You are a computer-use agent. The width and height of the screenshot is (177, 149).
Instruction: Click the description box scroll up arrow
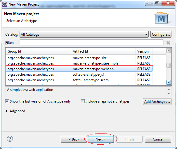169,89
